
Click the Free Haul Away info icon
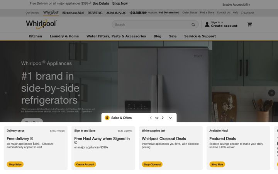(76, 142)
